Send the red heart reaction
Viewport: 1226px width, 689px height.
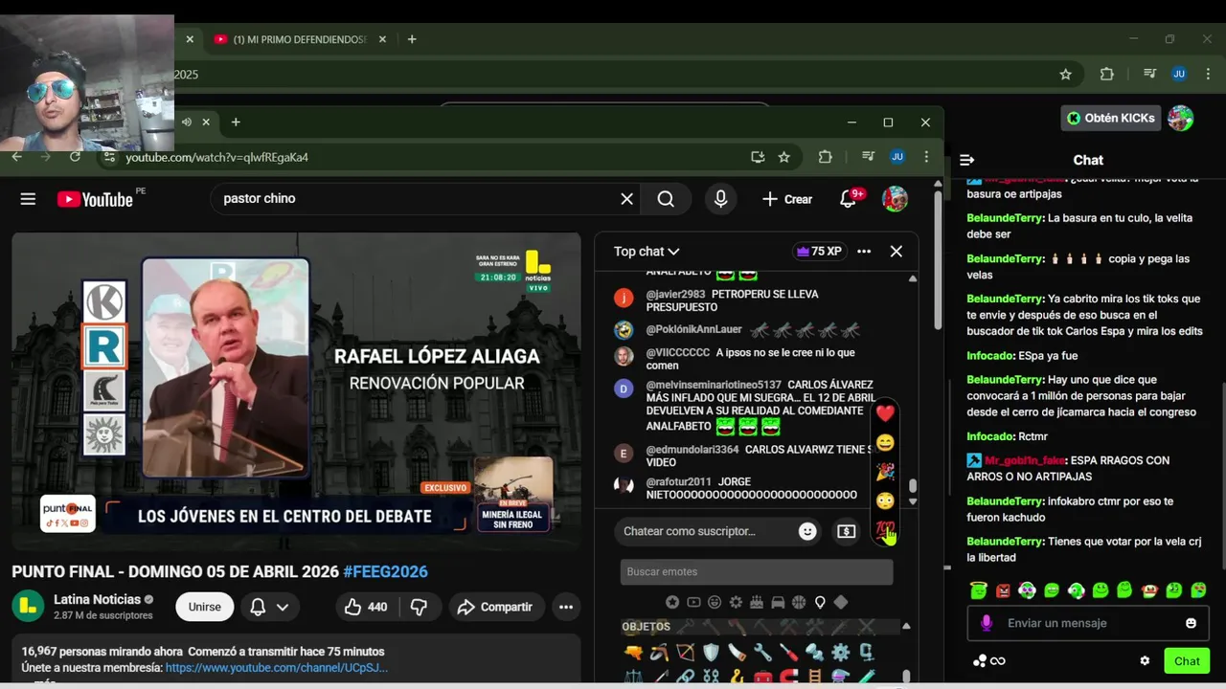[885, 413]
